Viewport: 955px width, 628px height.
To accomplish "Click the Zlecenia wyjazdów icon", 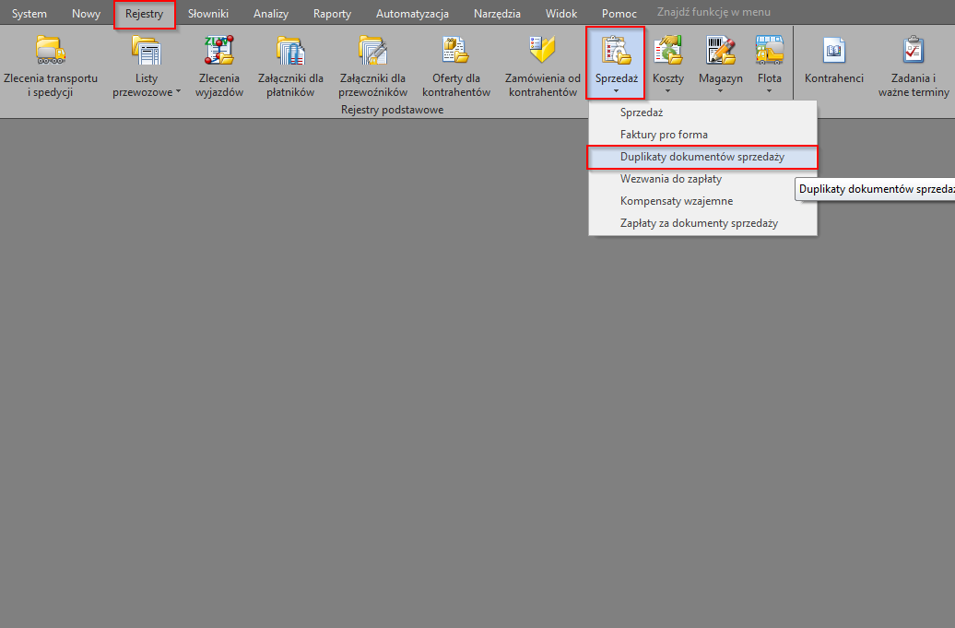I will pos(218,65).
